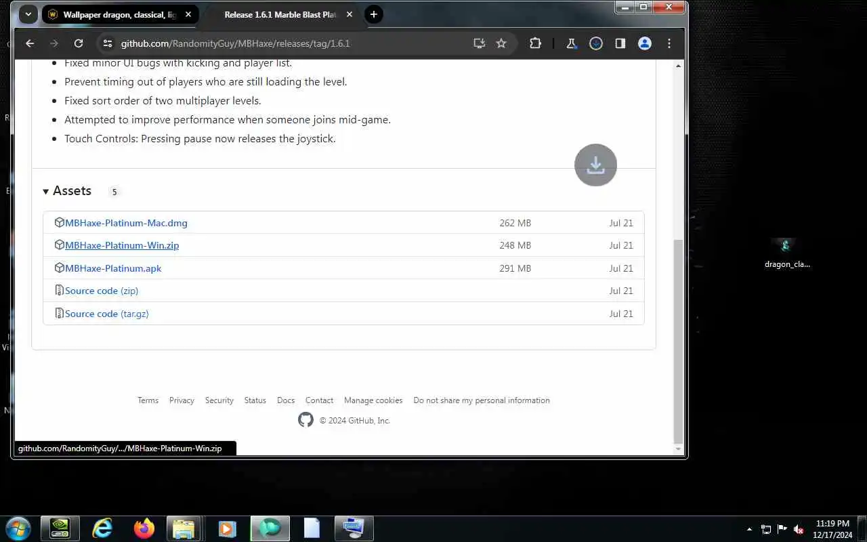The width and height of the screenshot is (867, 542).
Task: Open the Extensions puzzle icon
Action: pos(535,43)
